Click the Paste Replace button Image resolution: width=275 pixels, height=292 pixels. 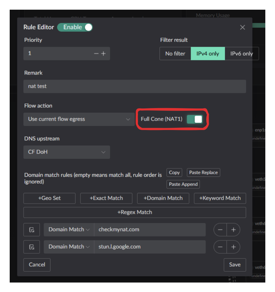point(203,173)
